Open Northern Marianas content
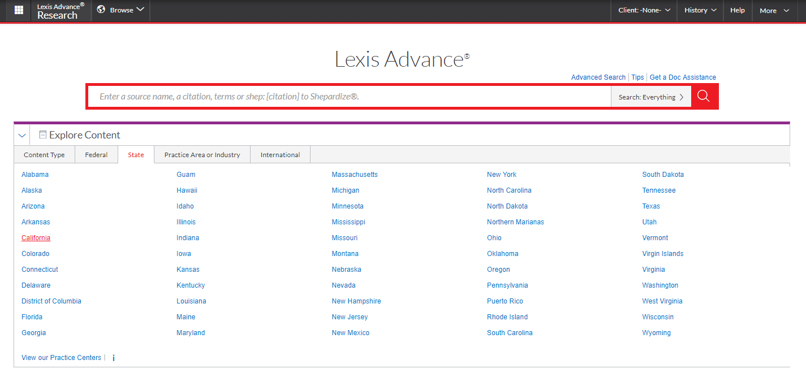806x373 pixels. 515,222
